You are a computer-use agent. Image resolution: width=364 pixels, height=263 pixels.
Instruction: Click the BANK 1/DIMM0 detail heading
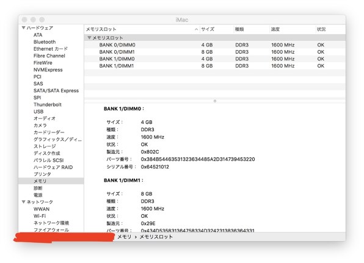point(124,109)
